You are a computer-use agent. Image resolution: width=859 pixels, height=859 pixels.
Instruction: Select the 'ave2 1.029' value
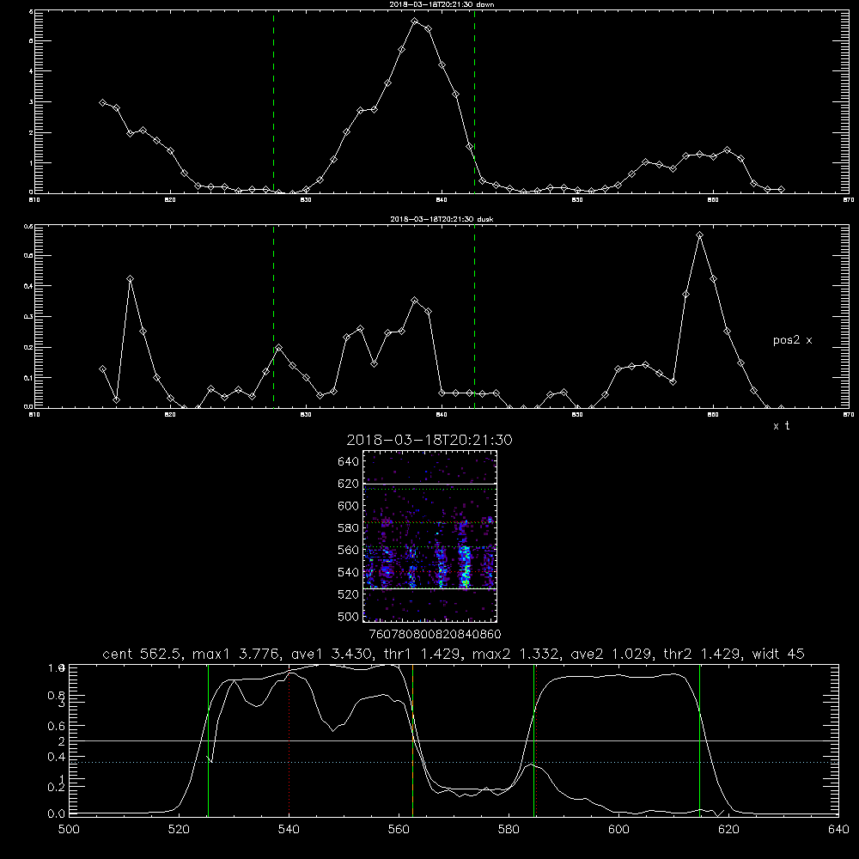[x=610, y=654]
